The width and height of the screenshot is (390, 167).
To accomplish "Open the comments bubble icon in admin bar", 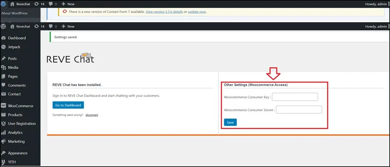I will click(x=50, y=26).
